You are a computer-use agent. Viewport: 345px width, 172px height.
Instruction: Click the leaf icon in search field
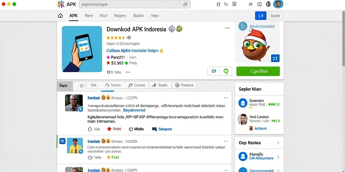[x=185, y=4]
